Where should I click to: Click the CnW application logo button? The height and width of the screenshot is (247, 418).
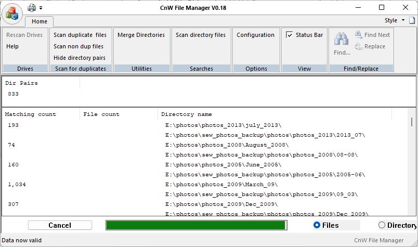tap(12, 14)
